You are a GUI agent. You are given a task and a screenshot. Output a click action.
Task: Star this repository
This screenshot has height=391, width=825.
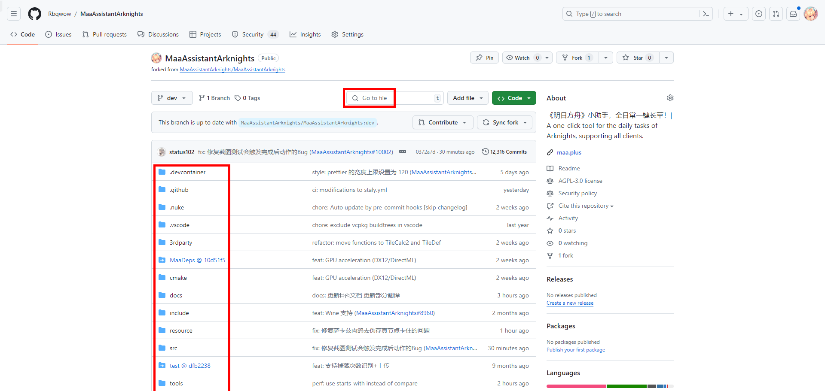coord(638,58)
